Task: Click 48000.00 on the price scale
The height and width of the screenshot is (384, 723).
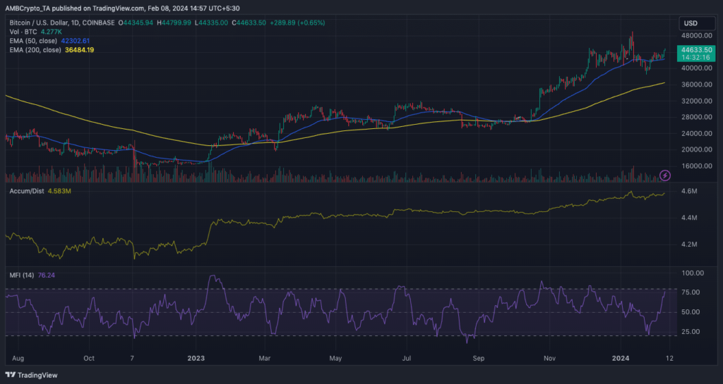Action: [691, 35]
